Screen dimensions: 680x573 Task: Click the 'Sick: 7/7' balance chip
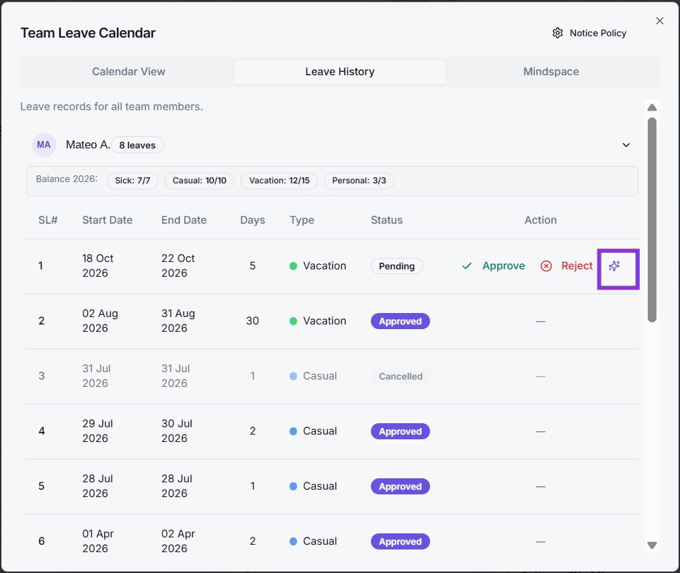pyautogui.click(x=132, y=181)
